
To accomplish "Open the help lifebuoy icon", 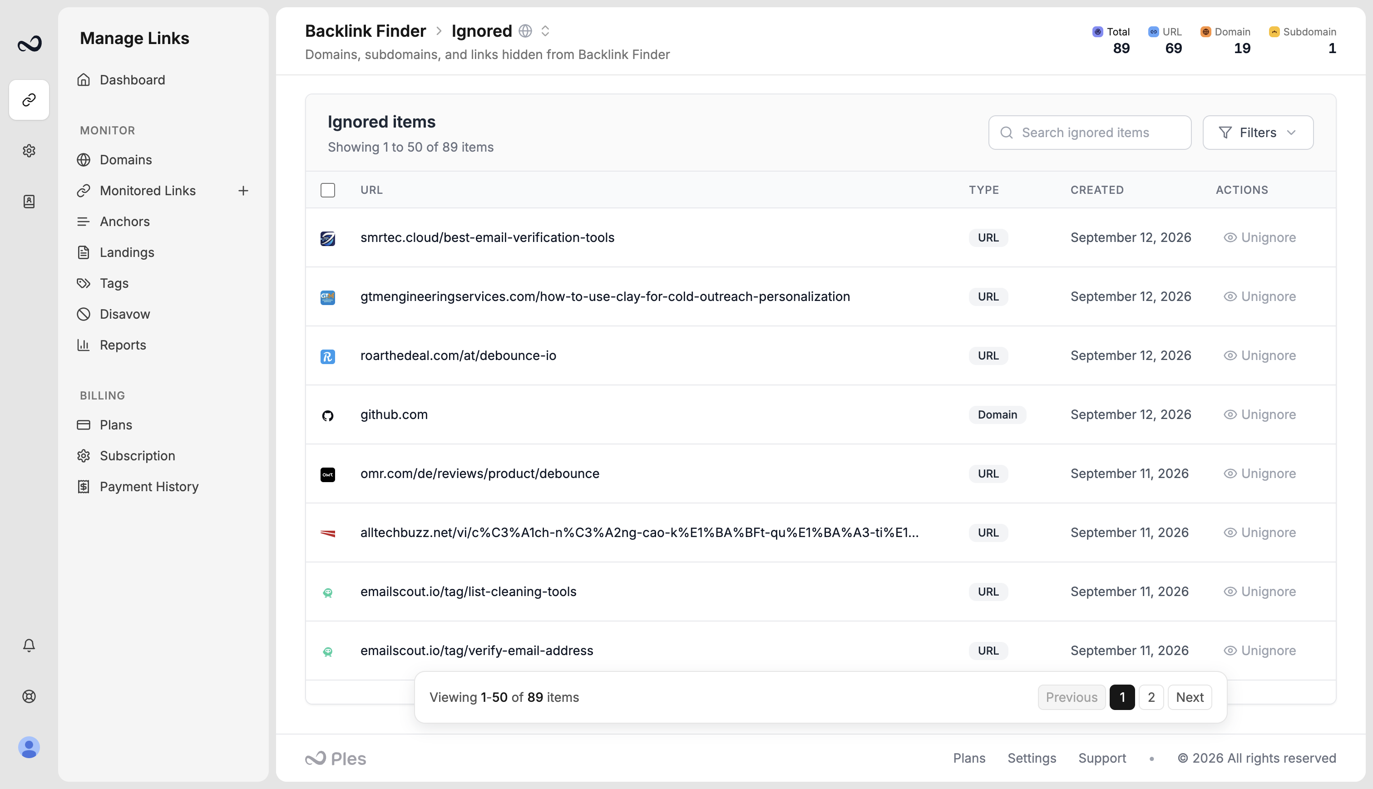I will pyautogui.click(x=29, y=696).
